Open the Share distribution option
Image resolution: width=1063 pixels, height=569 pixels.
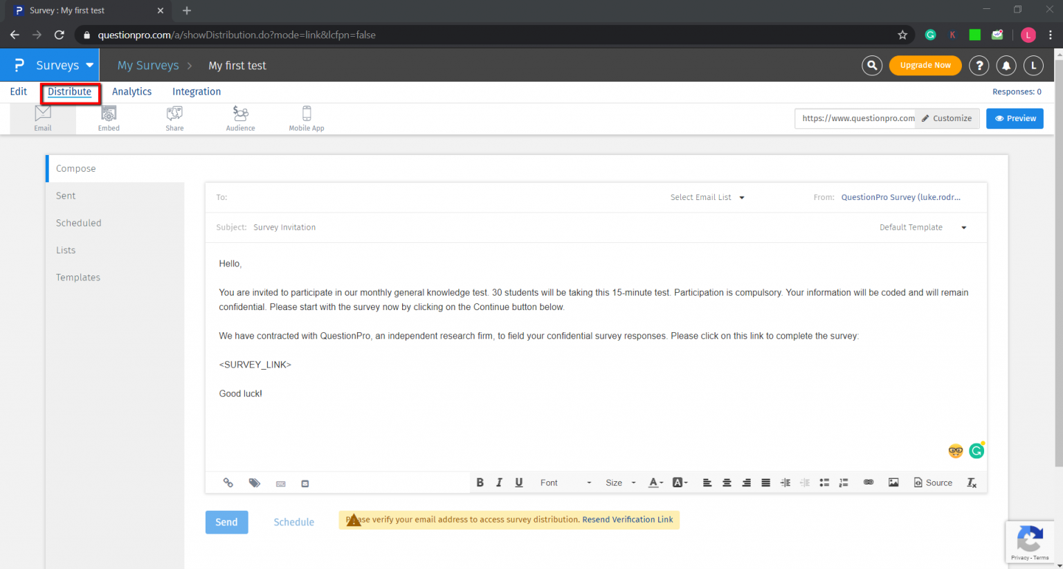[174, 118]
